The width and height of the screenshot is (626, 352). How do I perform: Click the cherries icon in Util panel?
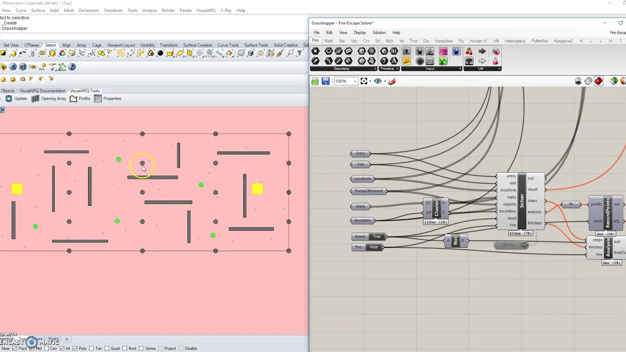click(x=469, y=51)
